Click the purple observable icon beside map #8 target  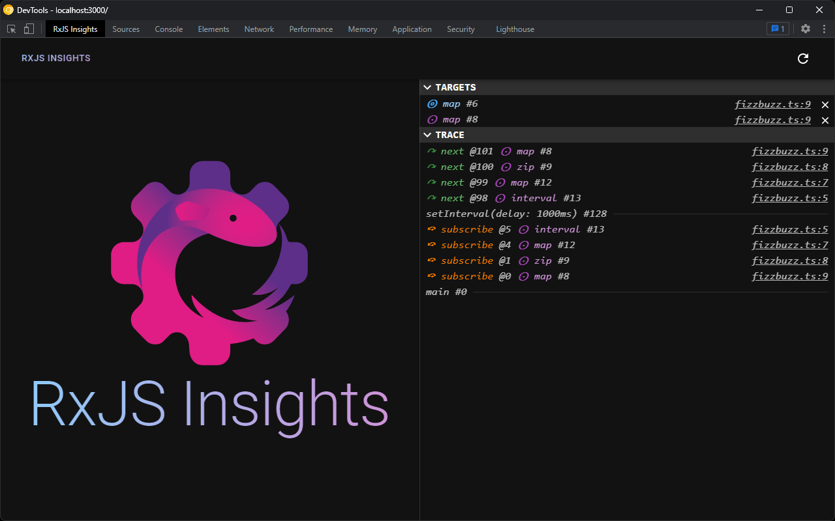coord(432,120)
